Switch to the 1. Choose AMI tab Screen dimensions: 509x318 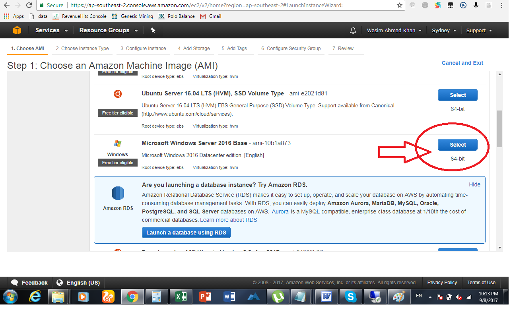pos(27,48)
